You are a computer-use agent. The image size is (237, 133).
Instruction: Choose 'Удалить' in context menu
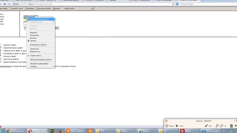click(x=41, y=41)
